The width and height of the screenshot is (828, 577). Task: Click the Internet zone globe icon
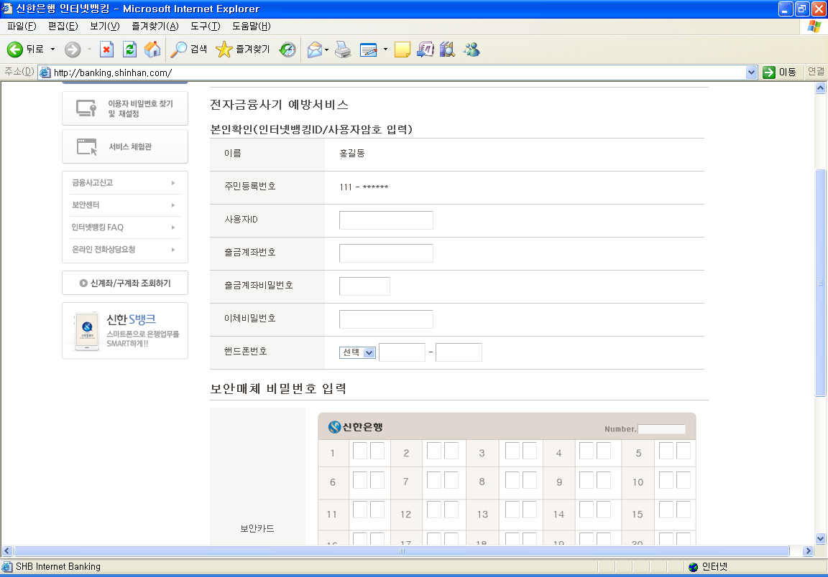coord(694,566)
